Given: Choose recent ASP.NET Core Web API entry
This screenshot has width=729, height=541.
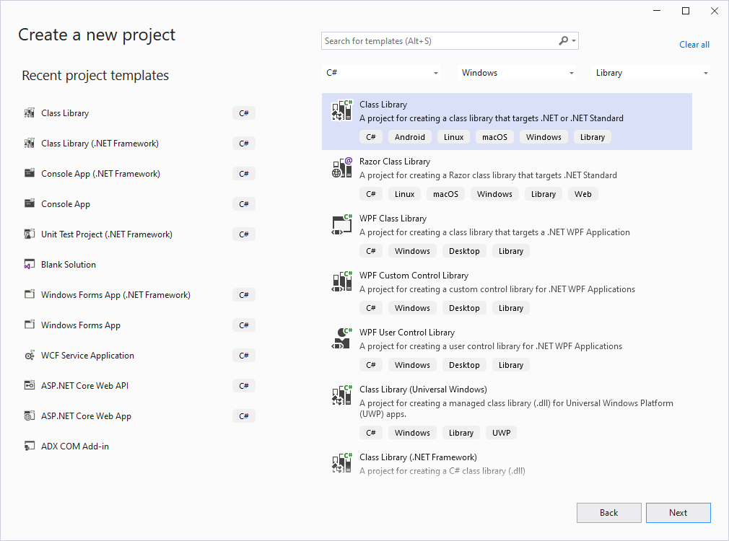Looking at the screenshot, I should (x=84, y=386).
